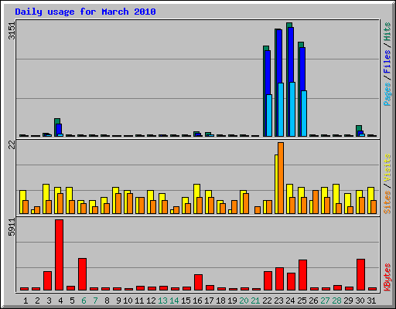Image resolution: width=396 pixels, height=309 pixels.
Task: Click day 1 on the date axis
Action: [x=26, y=301]
